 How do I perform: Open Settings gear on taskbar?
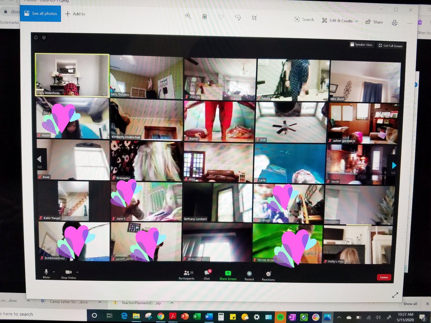256,317
